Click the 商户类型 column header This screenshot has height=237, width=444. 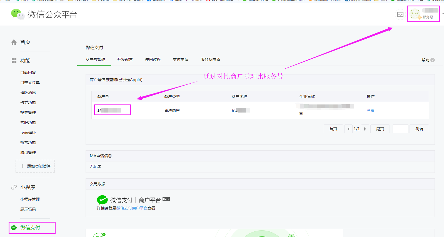[172, 96]
